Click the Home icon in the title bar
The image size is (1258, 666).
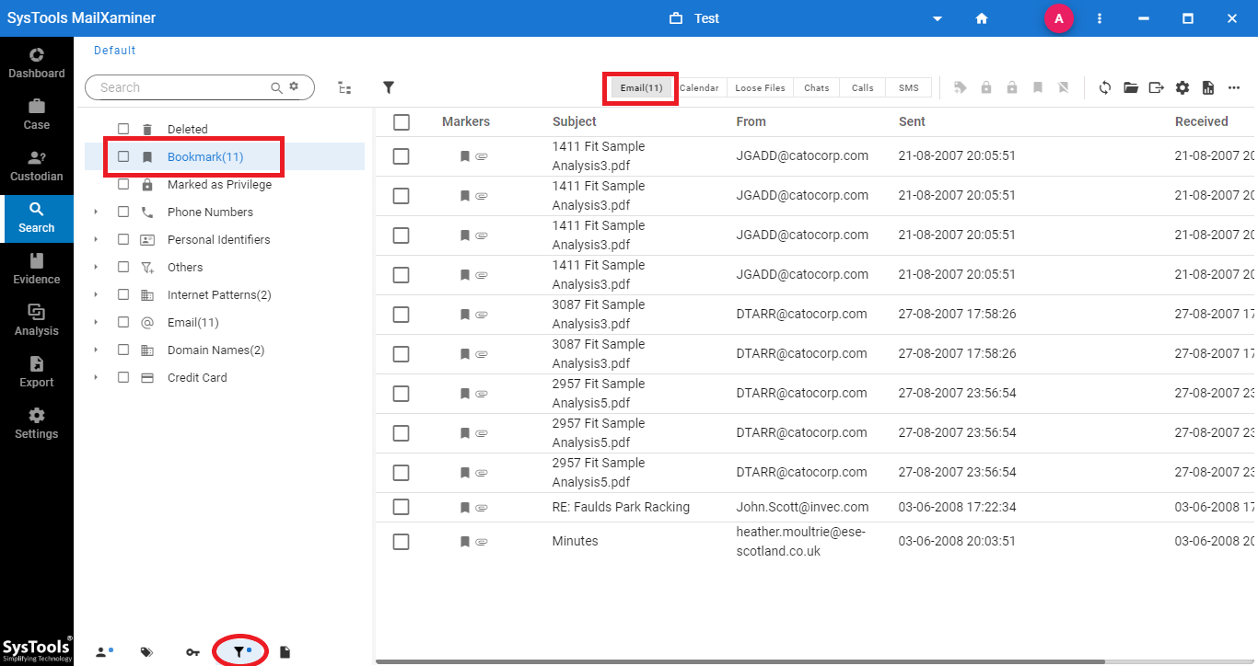tap(982, 18)
